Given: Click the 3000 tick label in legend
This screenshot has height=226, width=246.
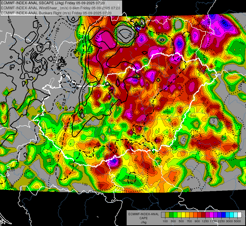Looking at the screenshot, I should pos(229,221).
